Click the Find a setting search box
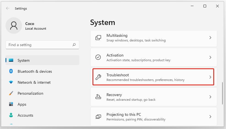 pos(39,45)
